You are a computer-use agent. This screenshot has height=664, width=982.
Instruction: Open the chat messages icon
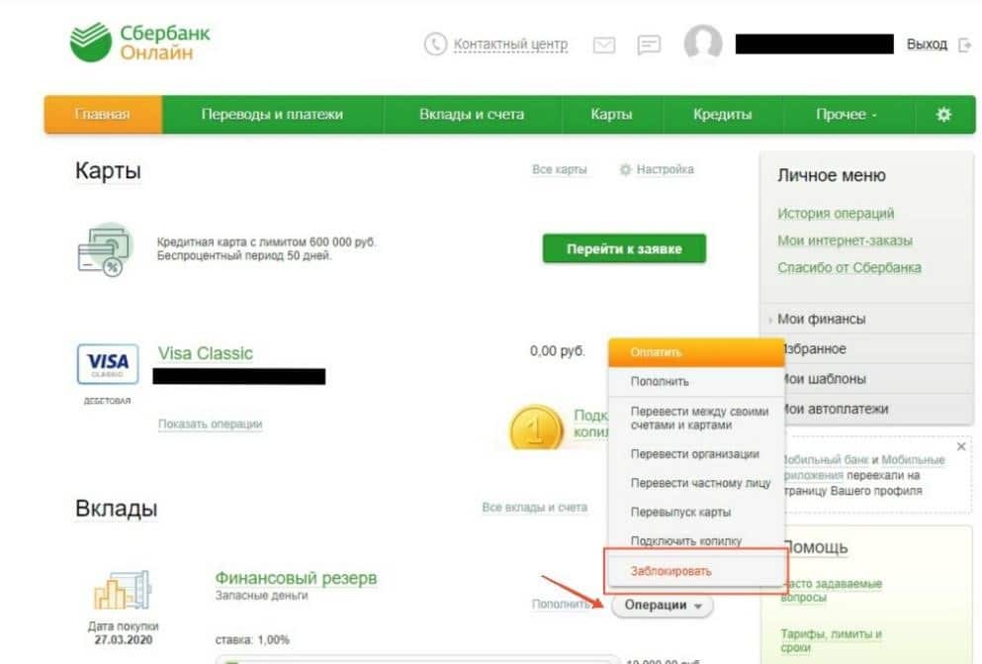click(649, 46)
